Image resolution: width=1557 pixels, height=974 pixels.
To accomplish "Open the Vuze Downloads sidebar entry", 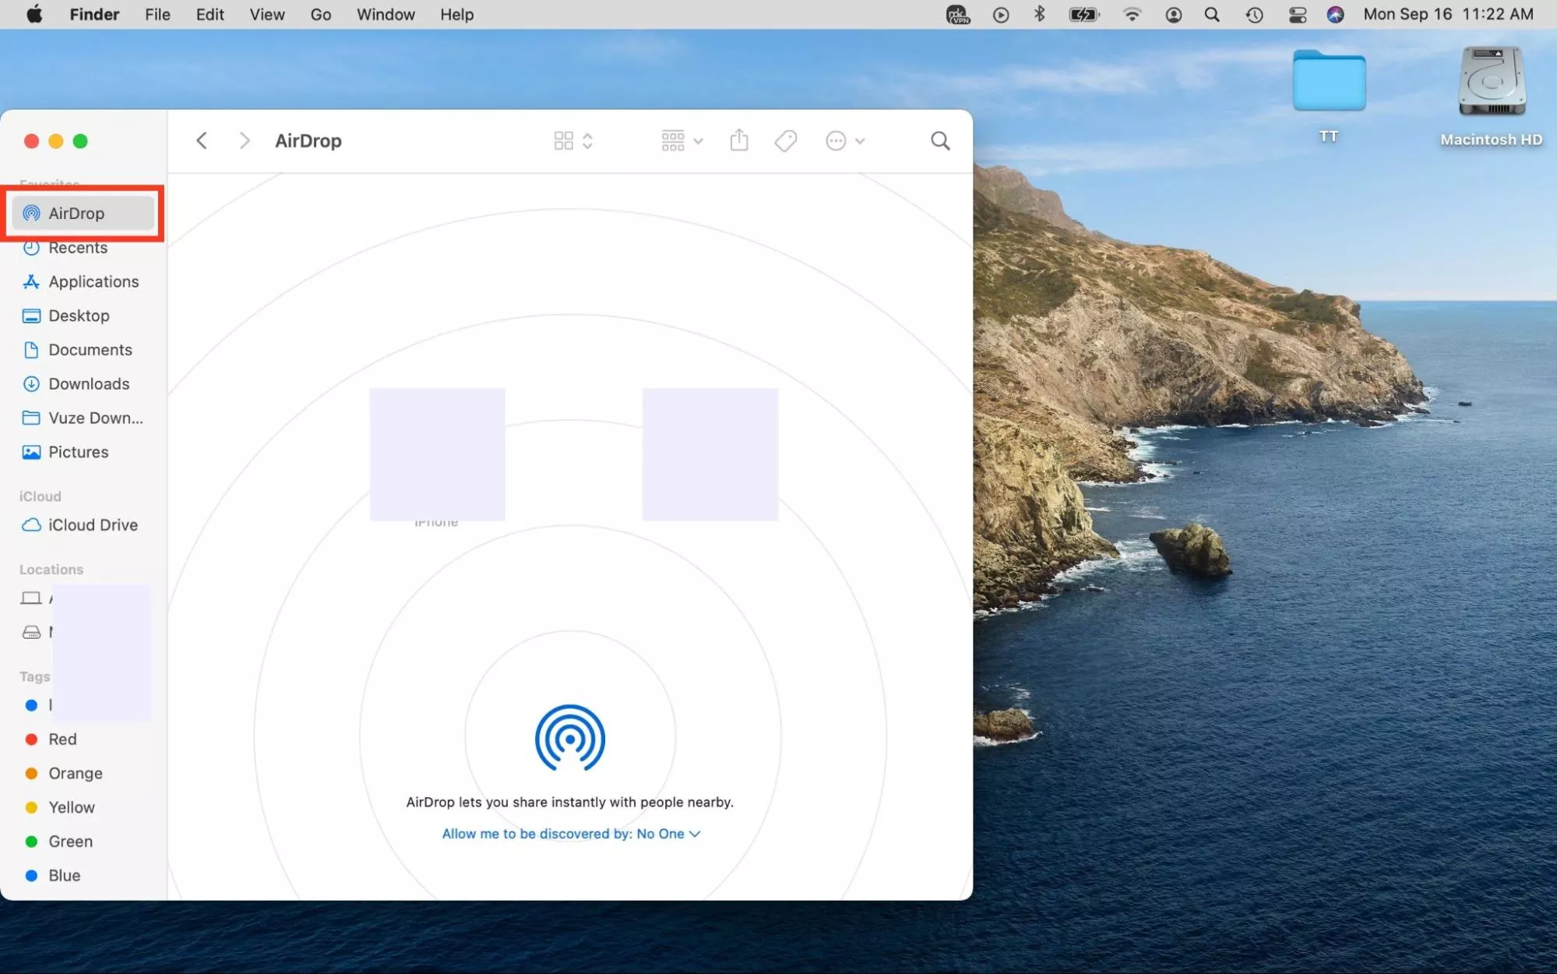I will [93, 418].
